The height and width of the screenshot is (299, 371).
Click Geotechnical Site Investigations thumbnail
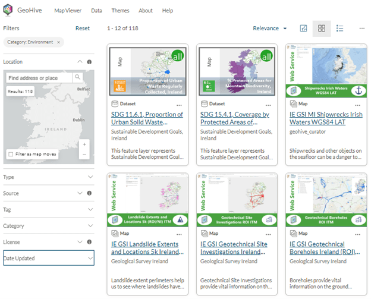237,200
